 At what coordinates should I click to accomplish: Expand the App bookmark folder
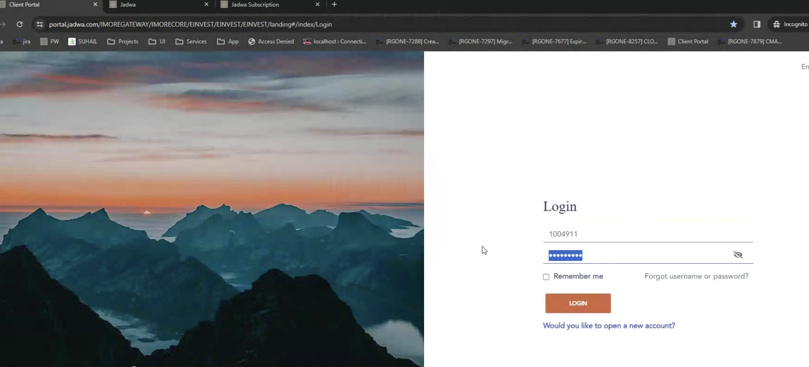[x=228, y=41]
